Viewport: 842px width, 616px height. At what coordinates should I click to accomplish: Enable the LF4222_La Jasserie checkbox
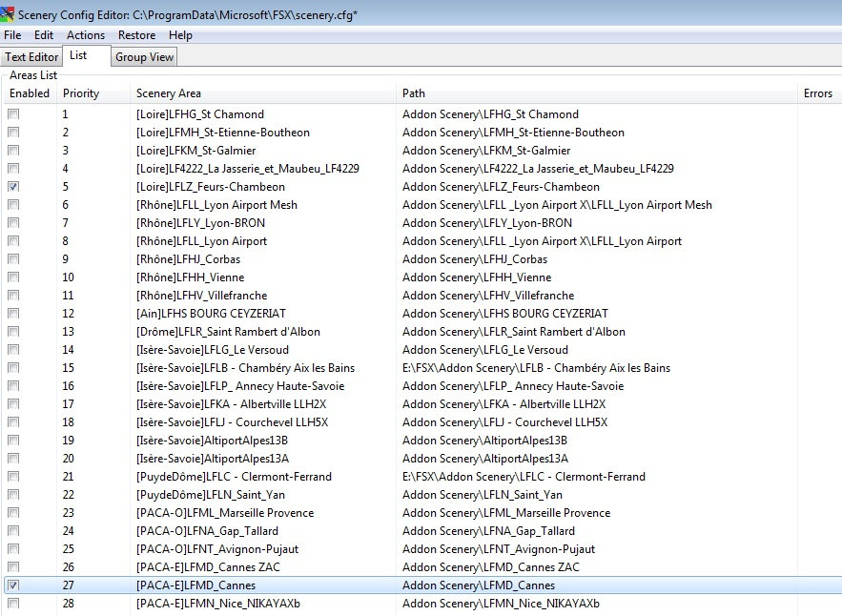(13, 169)
